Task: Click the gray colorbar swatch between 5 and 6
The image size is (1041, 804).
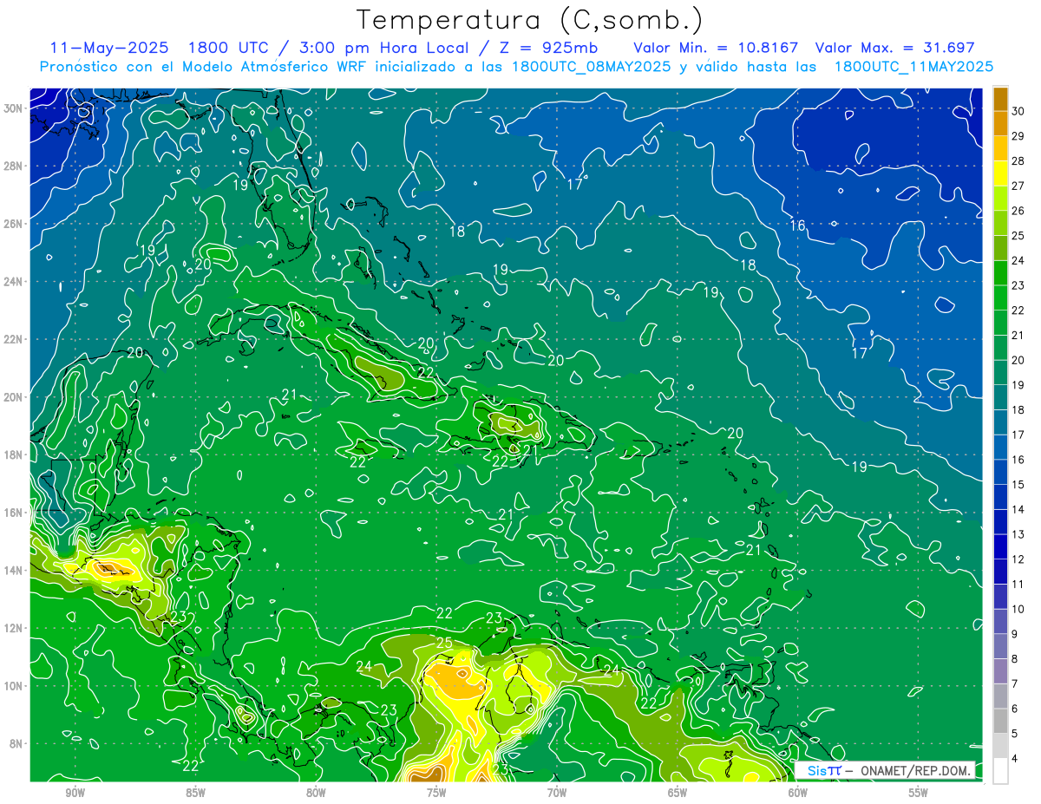Action: click(x=1001, y=721)
